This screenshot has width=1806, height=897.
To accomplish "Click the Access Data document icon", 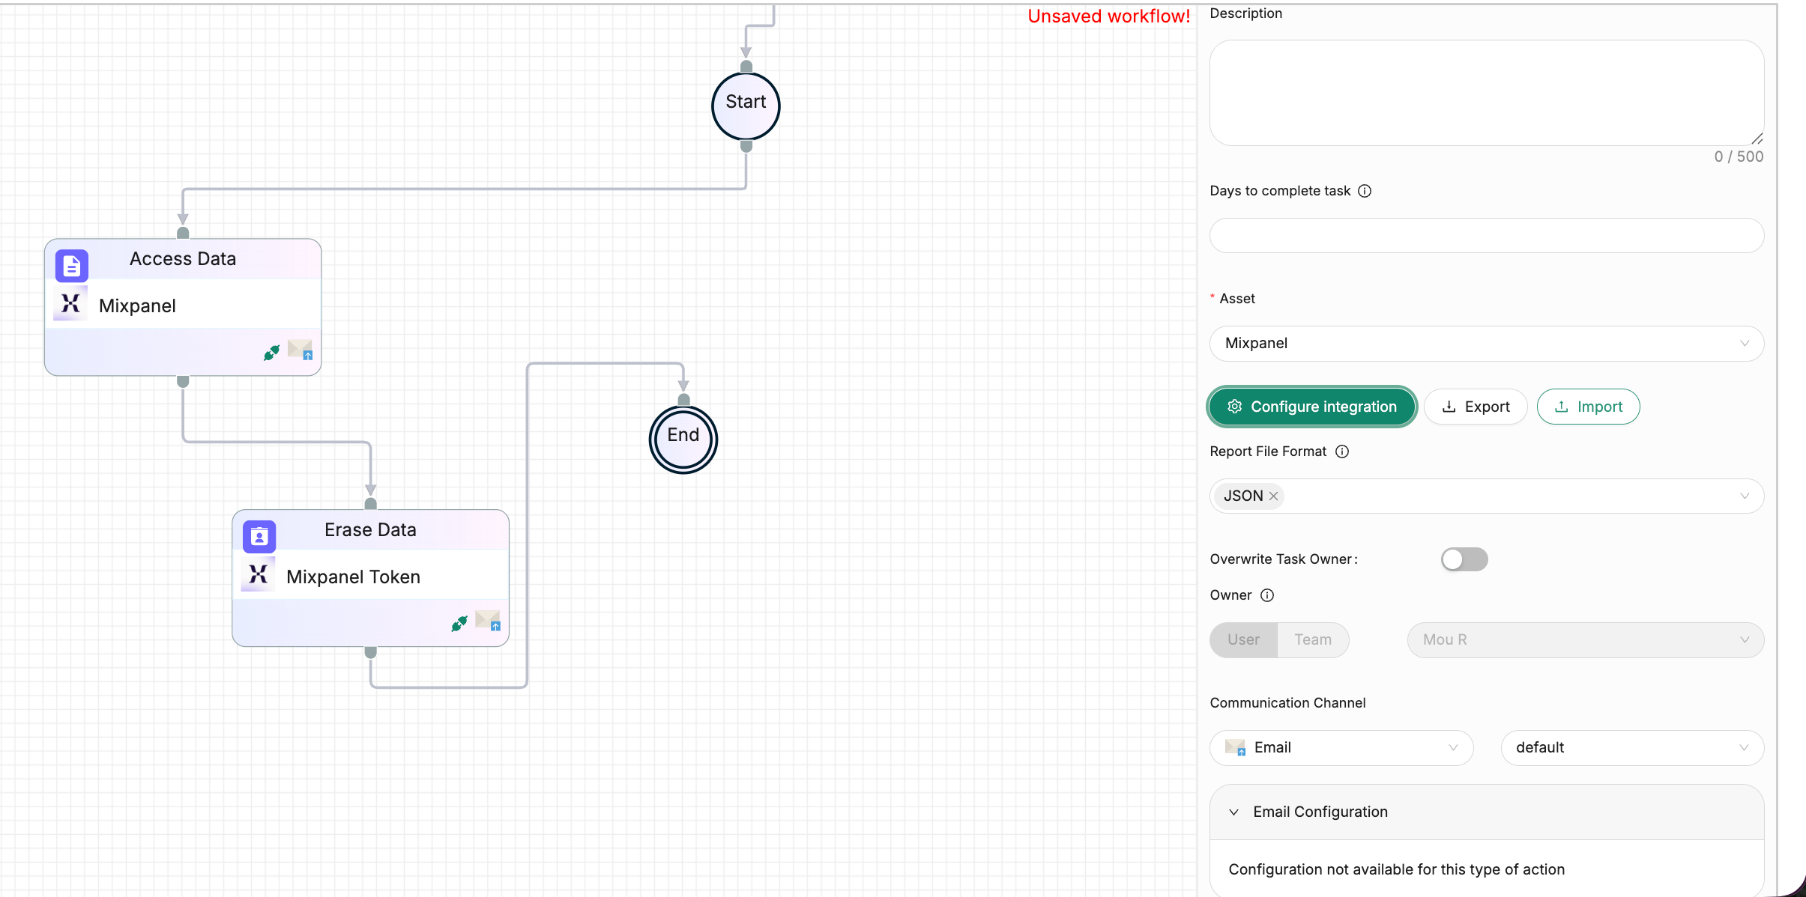I will (x=72, y=265).
